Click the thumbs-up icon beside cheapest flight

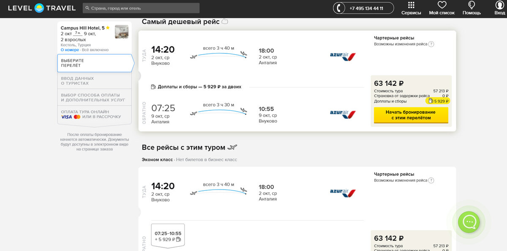pos(225,21)
